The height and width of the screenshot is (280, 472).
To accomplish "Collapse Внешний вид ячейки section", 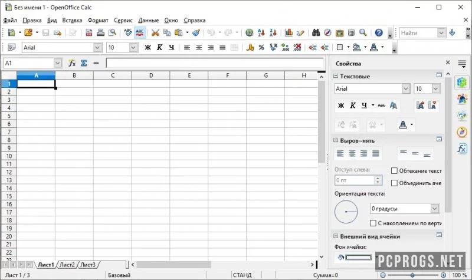I will coord(336,236).
